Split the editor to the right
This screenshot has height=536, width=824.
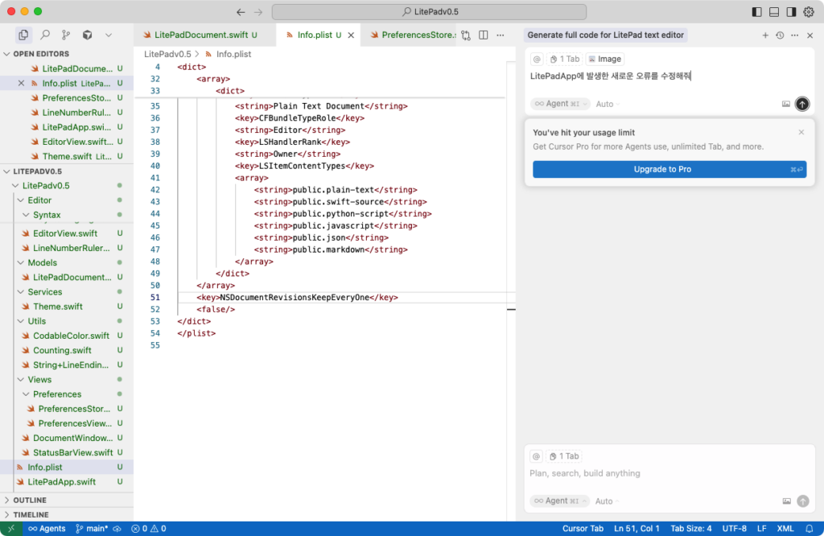pyautogui.click(x=484, y=35)
